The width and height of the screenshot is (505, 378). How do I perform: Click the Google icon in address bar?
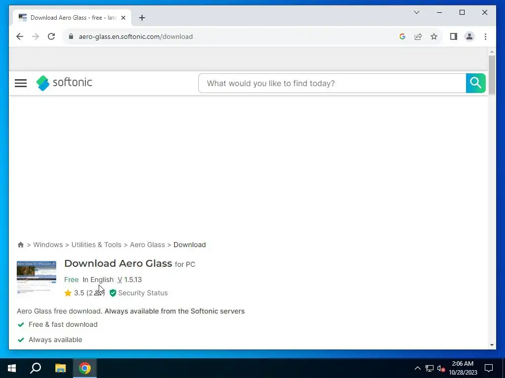[x=402, y=36]
